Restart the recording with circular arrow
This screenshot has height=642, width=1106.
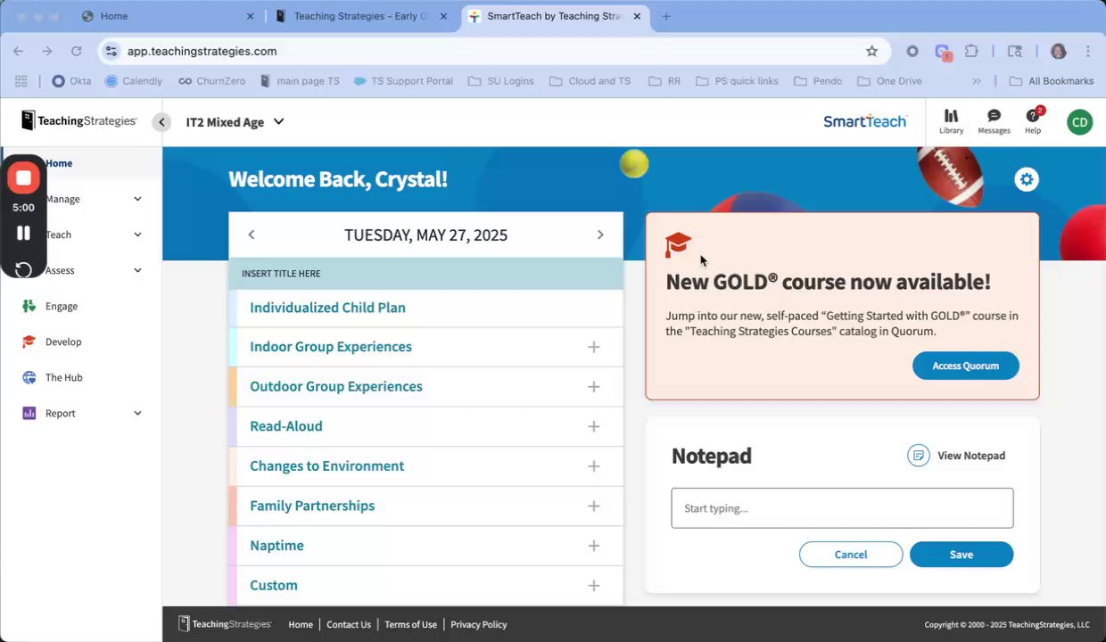[x=23, y=269]
